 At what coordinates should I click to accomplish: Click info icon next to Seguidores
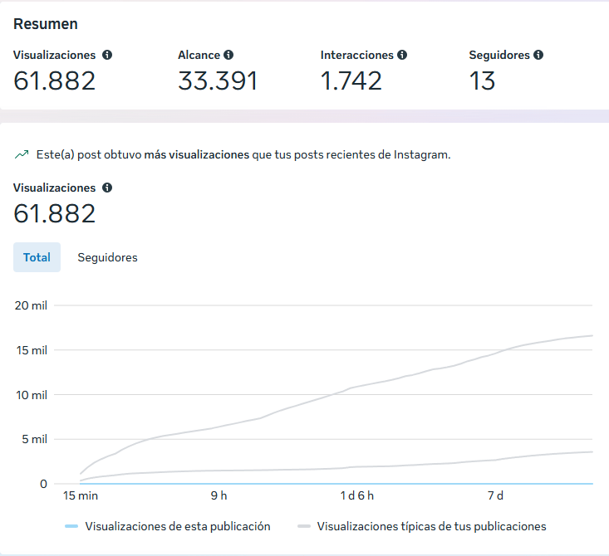(x=538, y=55)
